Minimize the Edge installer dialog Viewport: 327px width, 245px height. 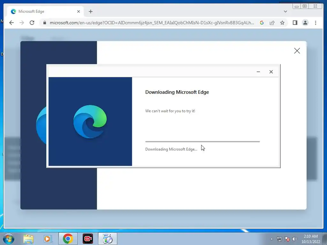258,72
